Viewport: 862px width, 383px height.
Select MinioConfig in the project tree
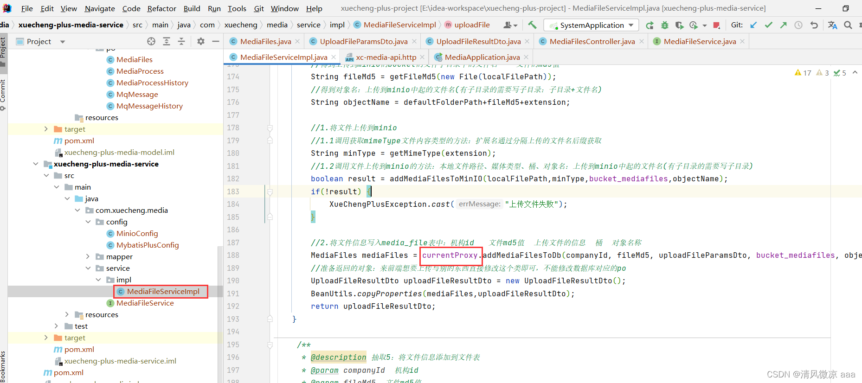(x=137, y=233)
